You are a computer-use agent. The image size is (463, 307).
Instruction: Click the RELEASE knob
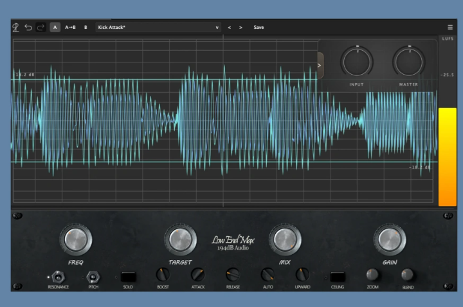[233, 275]
